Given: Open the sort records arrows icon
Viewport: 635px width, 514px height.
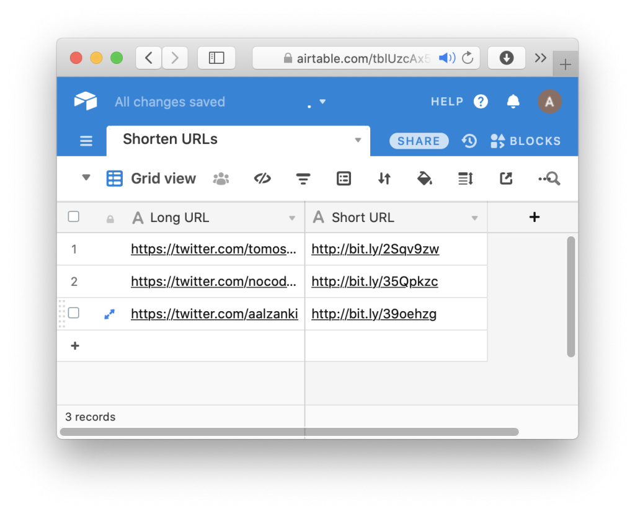Looking at the screenshot, I should click(384, 179).
